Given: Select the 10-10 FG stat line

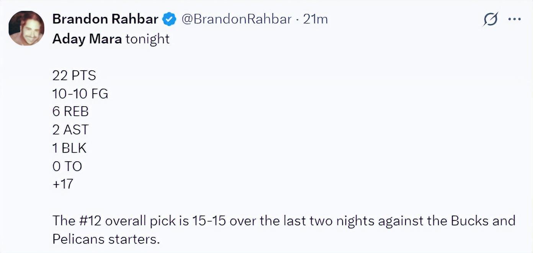Looking at the screenshot, I should tap(80, 94).
